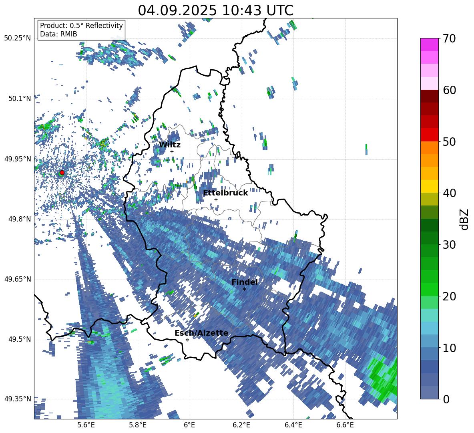Click the cross marker at Findel

pos(244,289)
